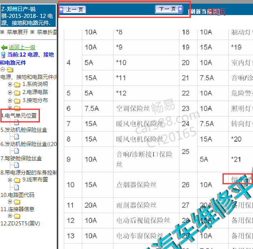Click folder icon of 1.系统说明
The image size is (253, 249).
pyautogui.click(x=17, y=84)
